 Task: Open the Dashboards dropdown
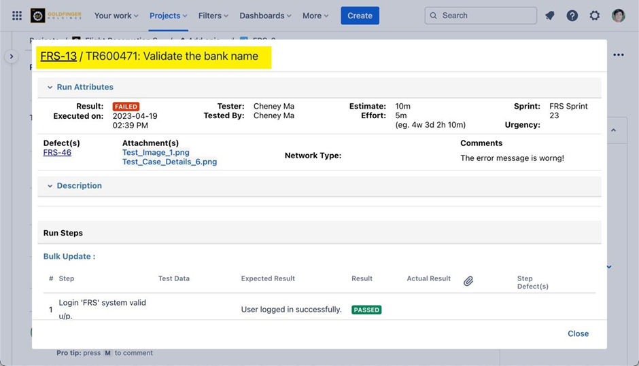[265, 16]
